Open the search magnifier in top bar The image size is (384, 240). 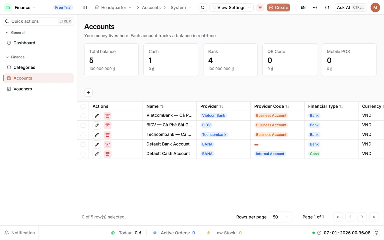203,7
